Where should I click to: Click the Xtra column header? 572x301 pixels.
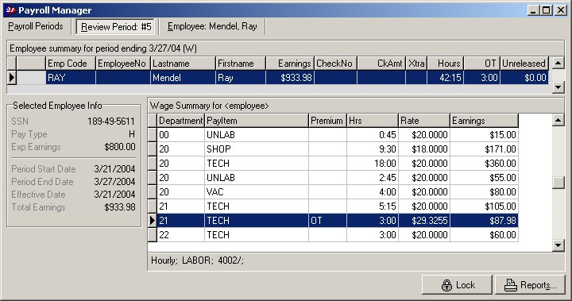click(416, 63)
